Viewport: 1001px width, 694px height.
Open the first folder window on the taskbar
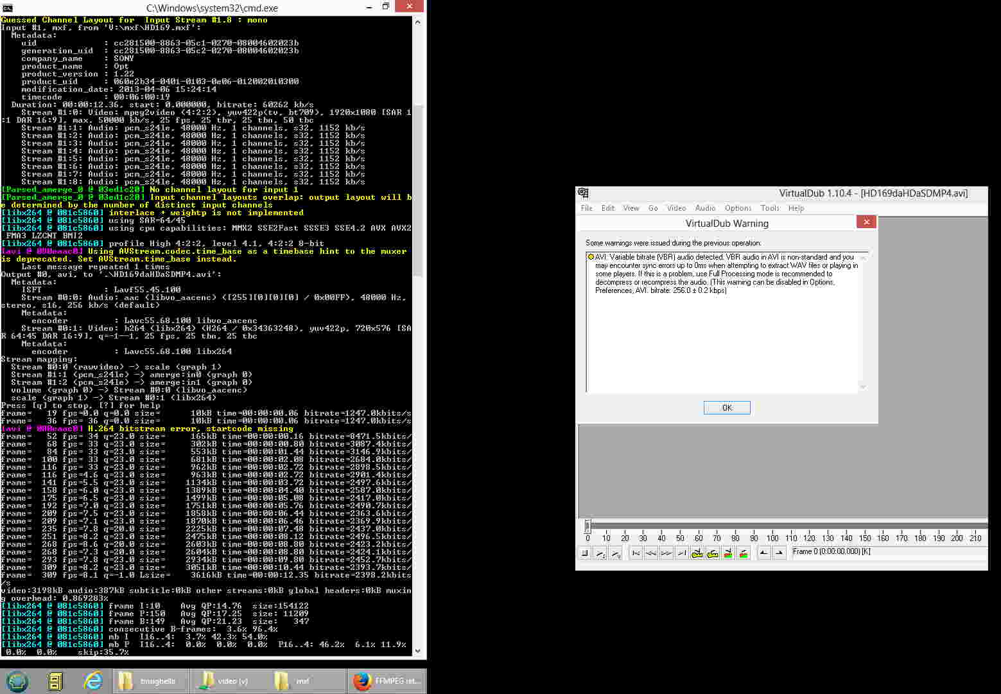(x=151, y=681)
